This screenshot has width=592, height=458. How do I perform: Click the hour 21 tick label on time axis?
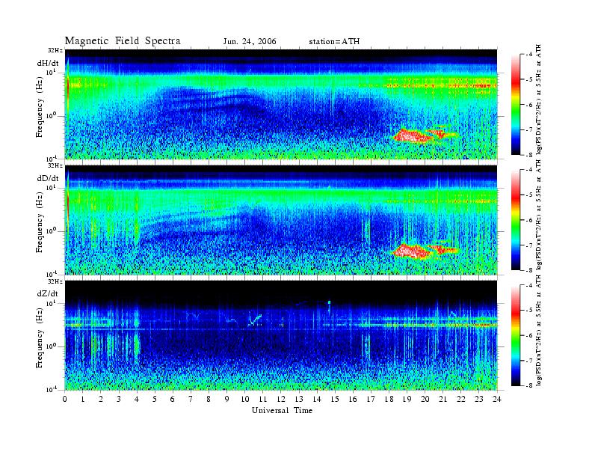pyautogui.click(x=443, y=400)
